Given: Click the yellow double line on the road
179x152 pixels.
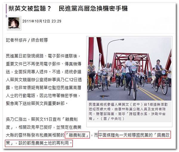Looking at the screenshot, I should (149, 93).
